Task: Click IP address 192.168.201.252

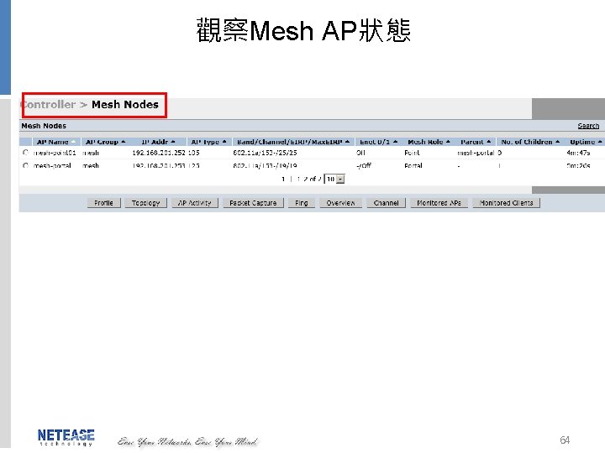Action: pos(159,153)
